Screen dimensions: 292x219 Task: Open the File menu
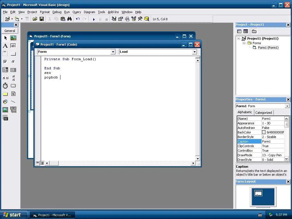tap(5, 12)
